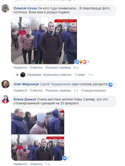Show translation under Олексій Качан's comment

coord(58,67)
